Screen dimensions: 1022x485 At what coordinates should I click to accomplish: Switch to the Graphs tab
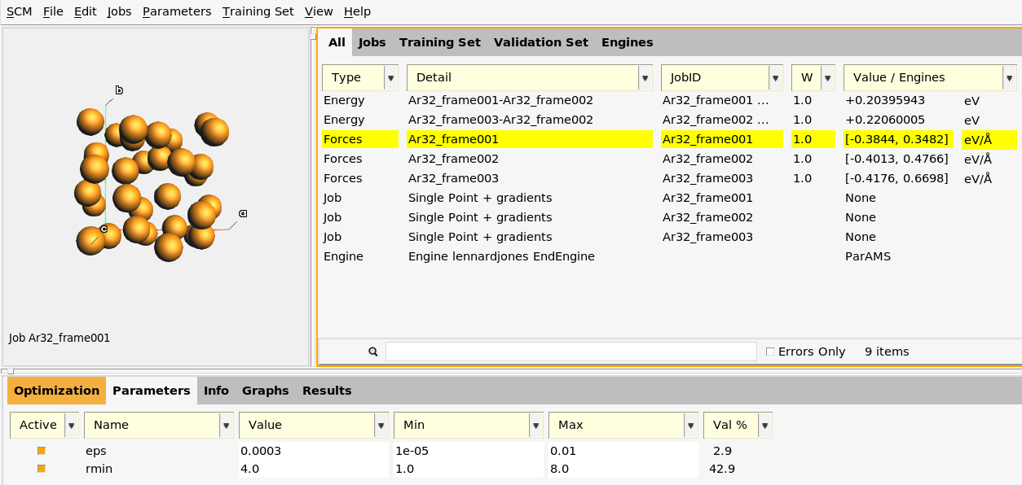265,391
